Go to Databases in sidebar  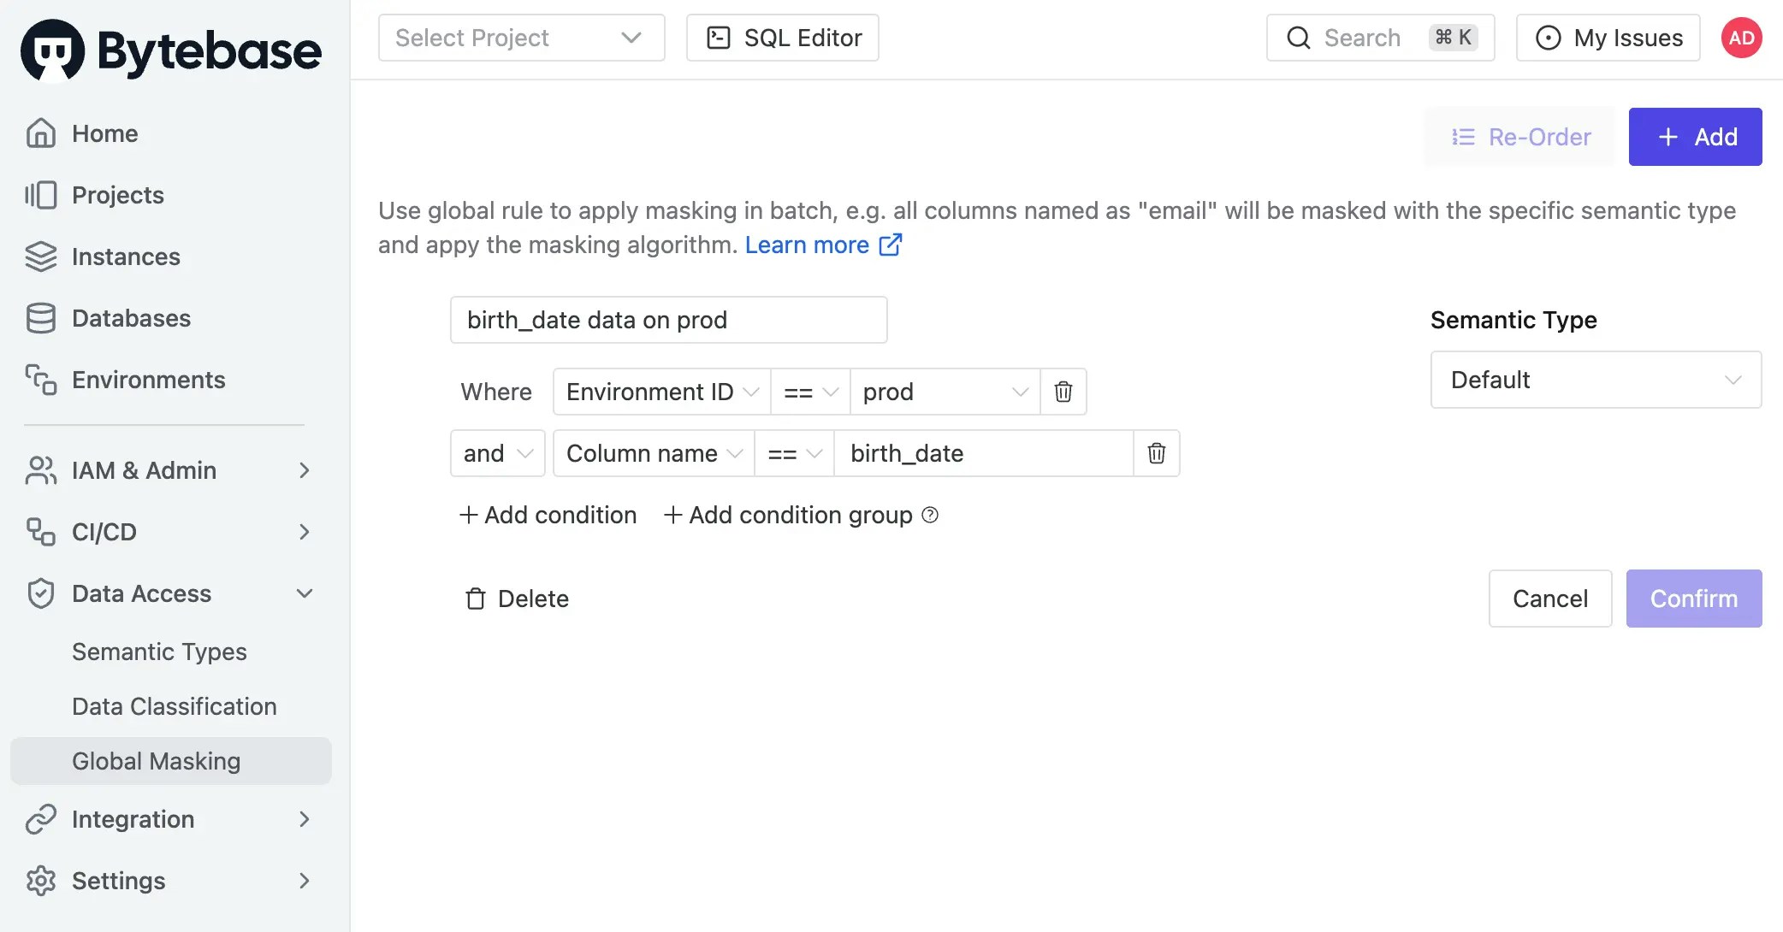(131, 318)
